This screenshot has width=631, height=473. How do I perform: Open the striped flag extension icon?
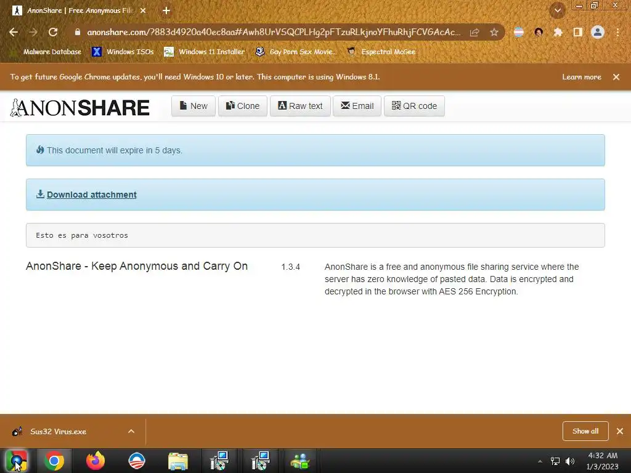coord(519,32)
